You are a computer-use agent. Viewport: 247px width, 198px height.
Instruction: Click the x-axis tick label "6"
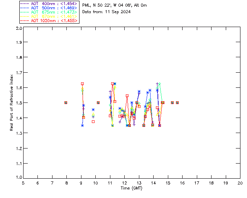(x=38, y=183)
